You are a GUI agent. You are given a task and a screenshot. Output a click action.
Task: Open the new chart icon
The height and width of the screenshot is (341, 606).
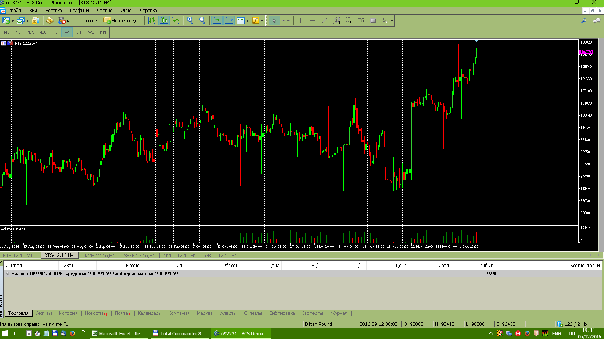[x=6, y=20]
